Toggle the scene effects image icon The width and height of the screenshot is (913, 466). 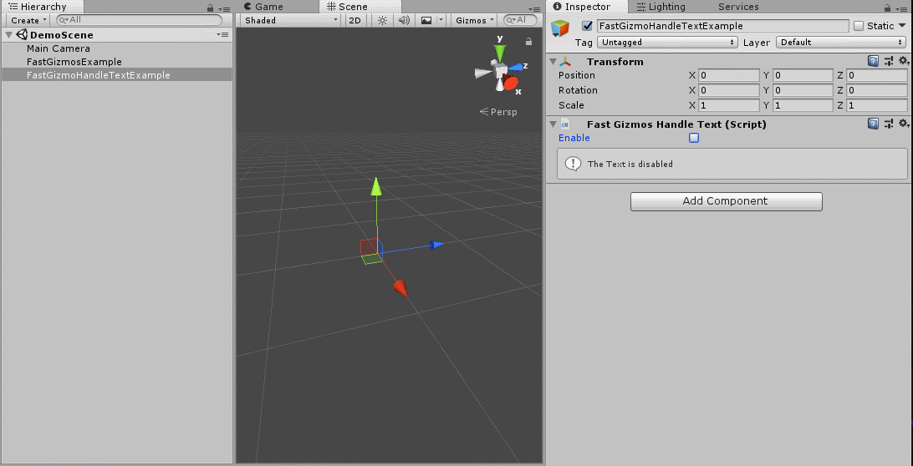click(426, 20)
